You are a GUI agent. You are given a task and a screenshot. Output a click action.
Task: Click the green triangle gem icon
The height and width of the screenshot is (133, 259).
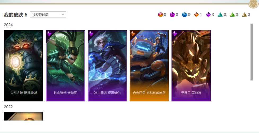(232, 15)
